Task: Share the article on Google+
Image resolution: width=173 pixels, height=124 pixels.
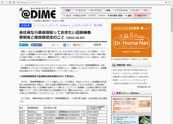Action: (x=54, y=45)
